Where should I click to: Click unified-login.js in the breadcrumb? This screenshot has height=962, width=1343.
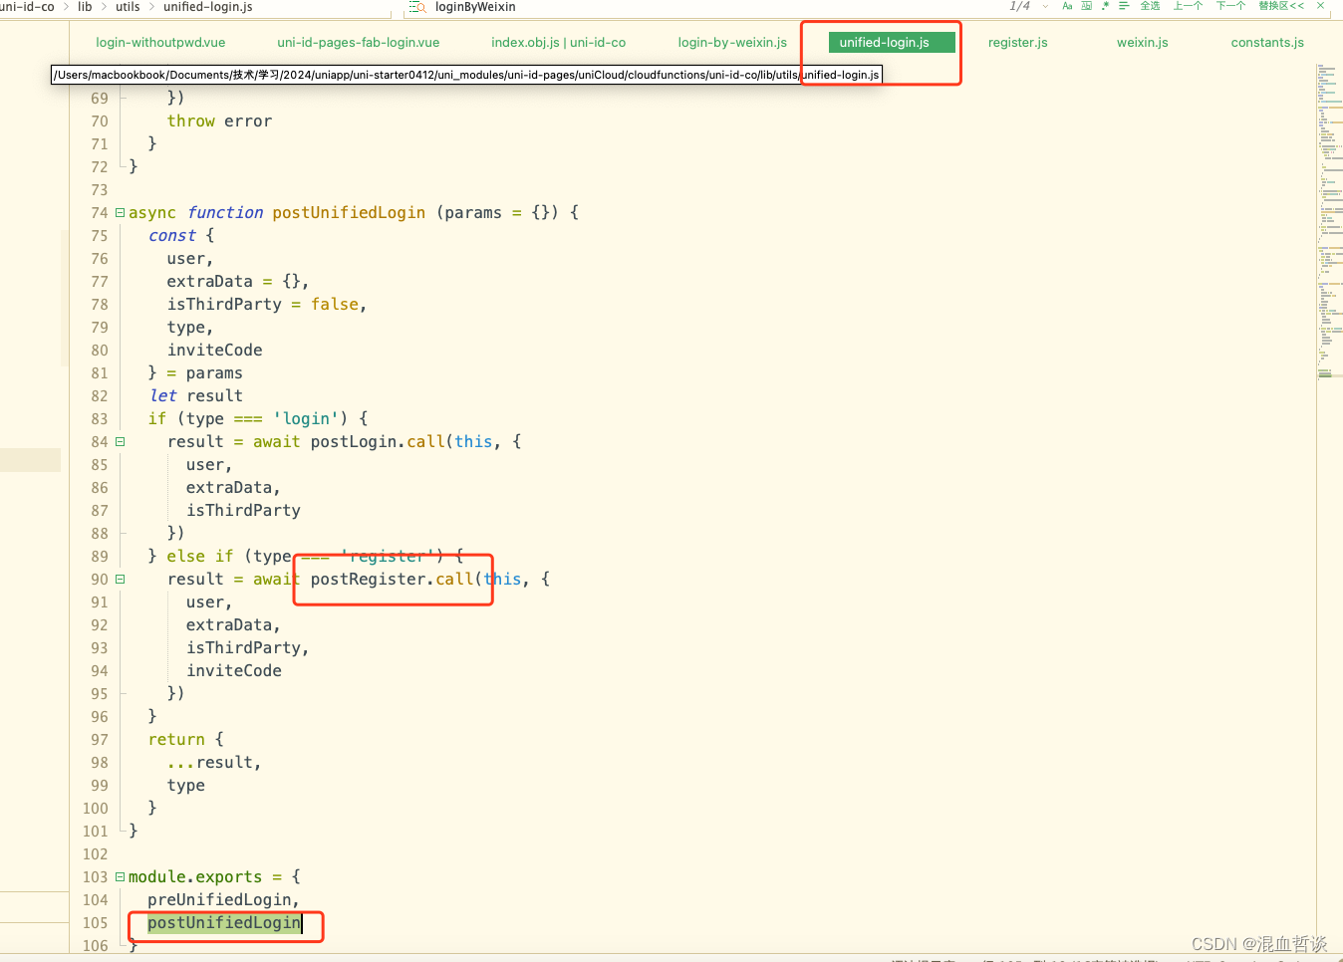click(x=208, y=7)
